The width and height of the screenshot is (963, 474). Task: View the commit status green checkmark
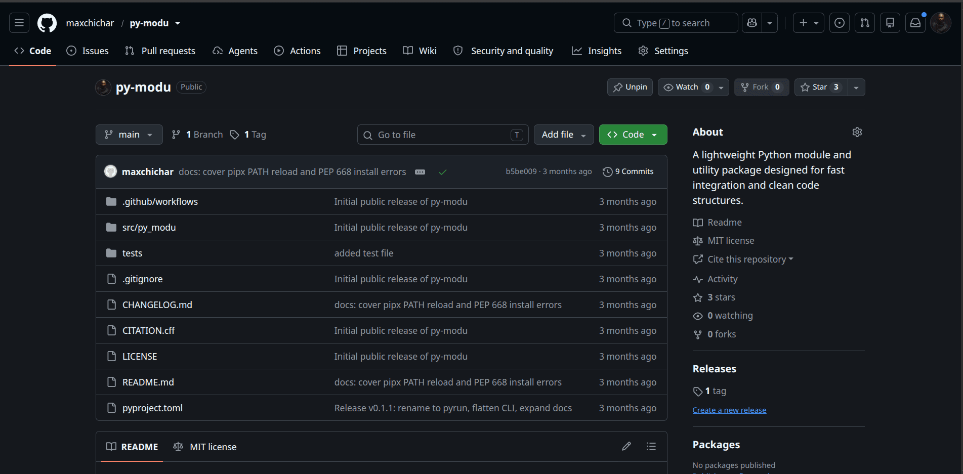pyautogui.click(x=443, y=172)
